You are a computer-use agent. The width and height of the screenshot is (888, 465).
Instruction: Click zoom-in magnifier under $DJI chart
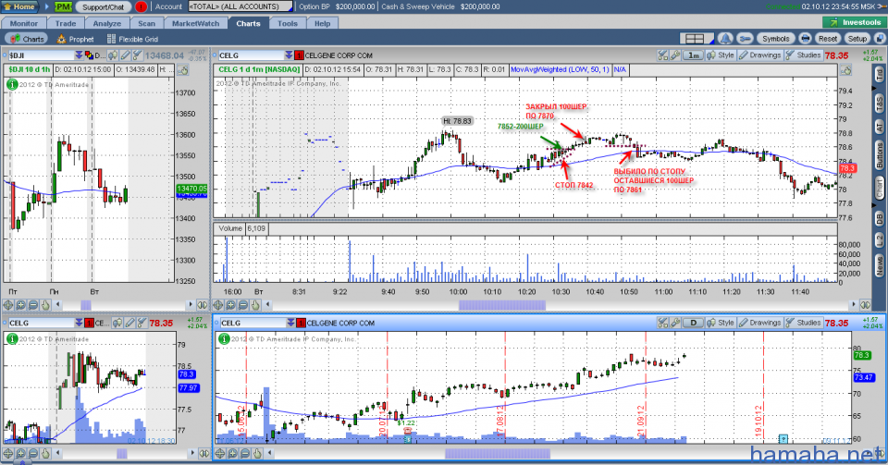point(21,305)
